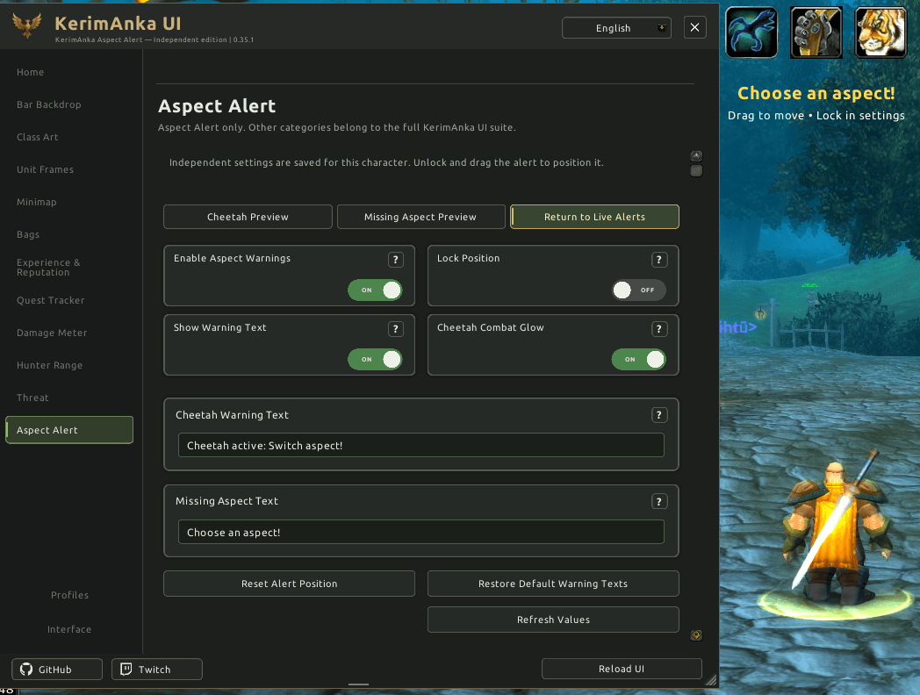The height and width of the screenshot is (695, 920).
Task: Click Restore Default Warning Texts
Action: click(x=553, y=584)
